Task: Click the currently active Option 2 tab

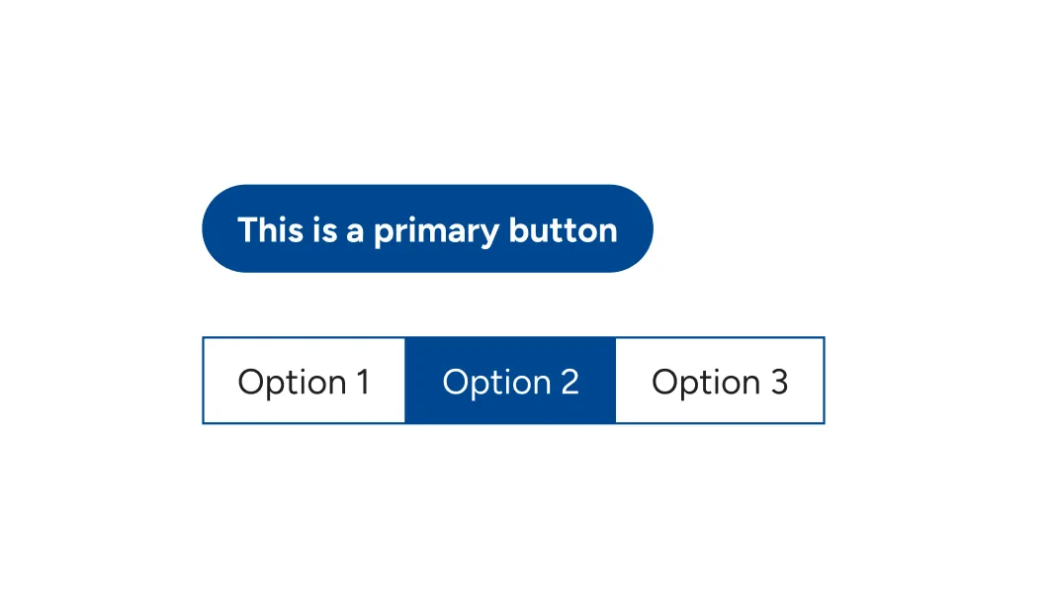Action: pyautogui.click(x=510, y=381)
